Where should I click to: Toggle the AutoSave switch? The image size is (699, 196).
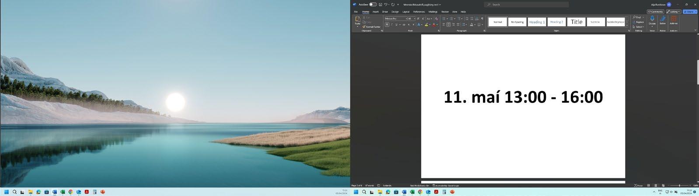tap(373, 4)
